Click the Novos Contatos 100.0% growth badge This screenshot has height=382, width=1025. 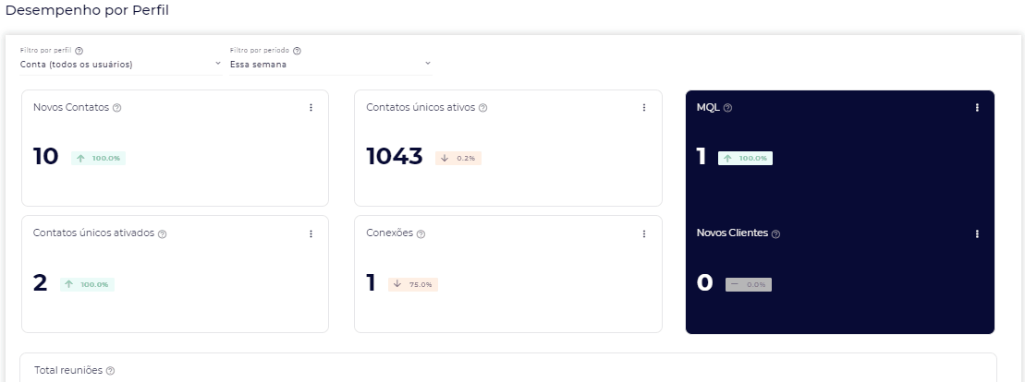tap(98, 158)
